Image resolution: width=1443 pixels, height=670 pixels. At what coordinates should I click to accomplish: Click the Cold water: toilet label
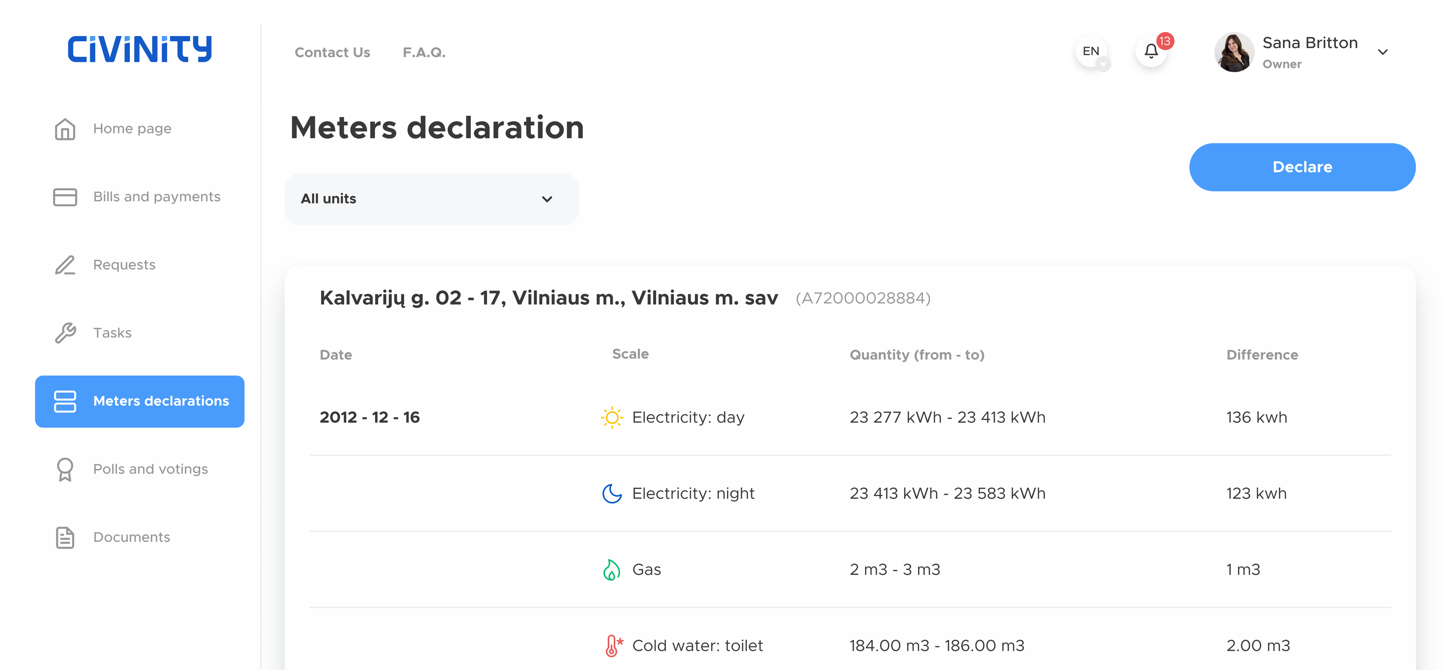(x=697, y=646)
